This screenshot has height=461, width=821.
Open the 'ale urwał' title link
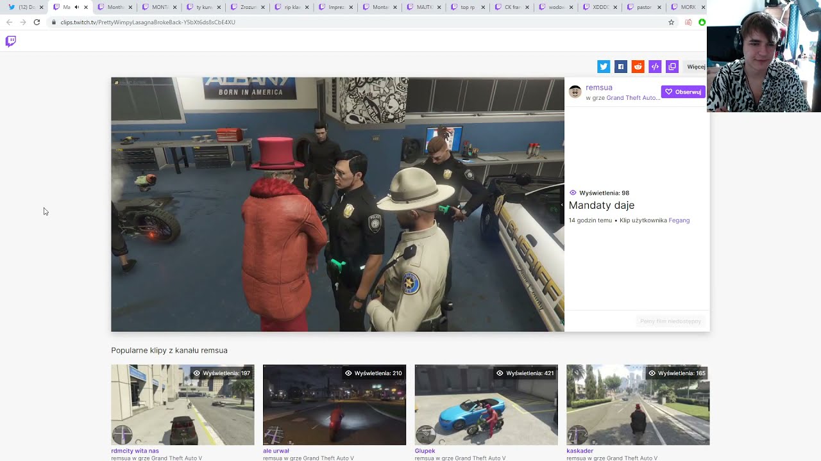pyautogui.click(x=276, y=451)
